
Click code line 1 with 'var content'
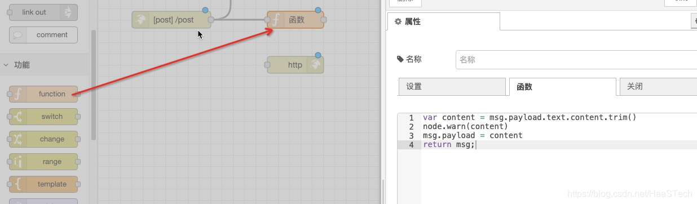[530, 118]
